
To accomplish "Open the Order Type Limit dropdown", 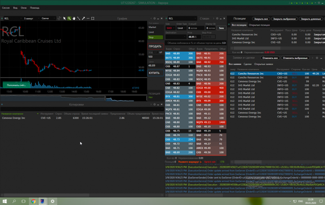I will click(x=181, y=28).
